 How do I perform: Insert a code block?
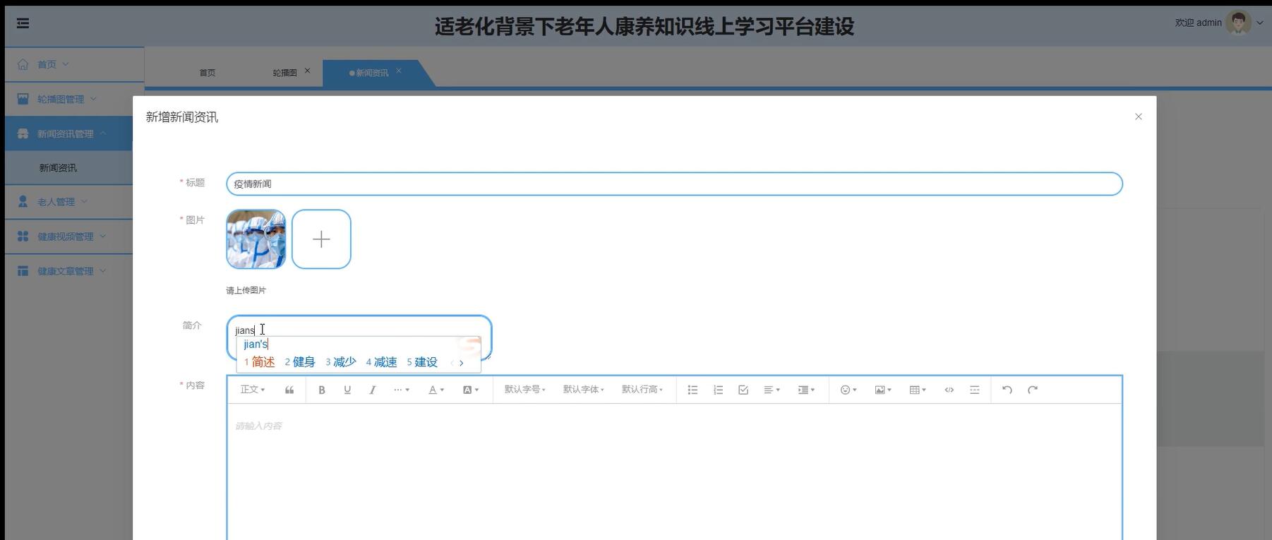[949, 390]
